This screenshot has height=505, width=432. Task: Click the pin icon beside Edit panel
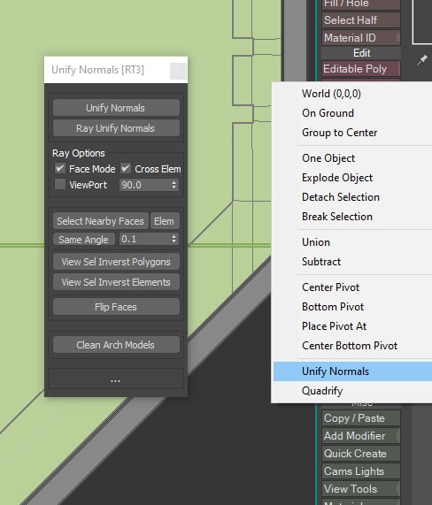(x=421, y=60)
